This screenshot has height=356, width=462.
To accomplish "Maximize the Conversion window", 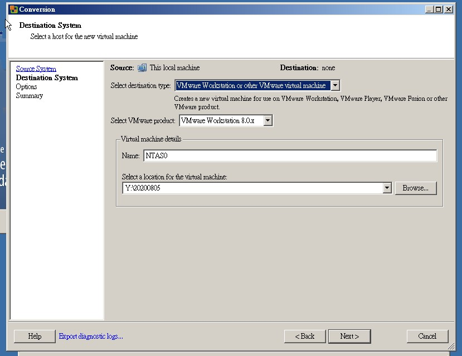I will click(439, 9).
